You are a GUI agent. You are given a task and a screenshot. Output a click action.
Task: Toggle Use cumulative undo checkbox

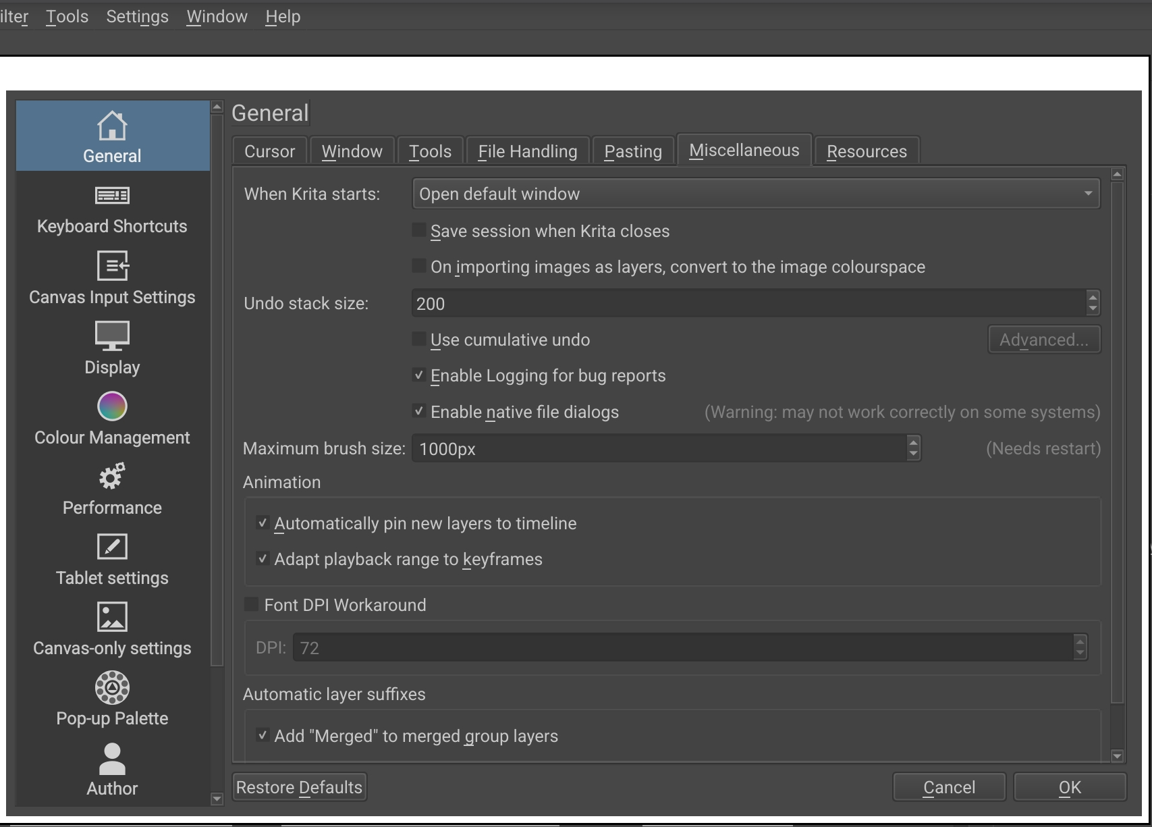(x=419, y=340)
